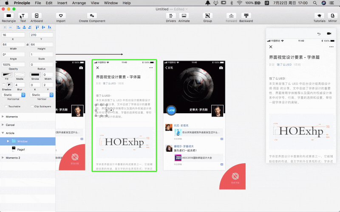Image resolution: width=340 pixels, height=212 pixels.
Task: Click the Import toolbar icon
Action: pyautogui.click(x=61, y=16)
